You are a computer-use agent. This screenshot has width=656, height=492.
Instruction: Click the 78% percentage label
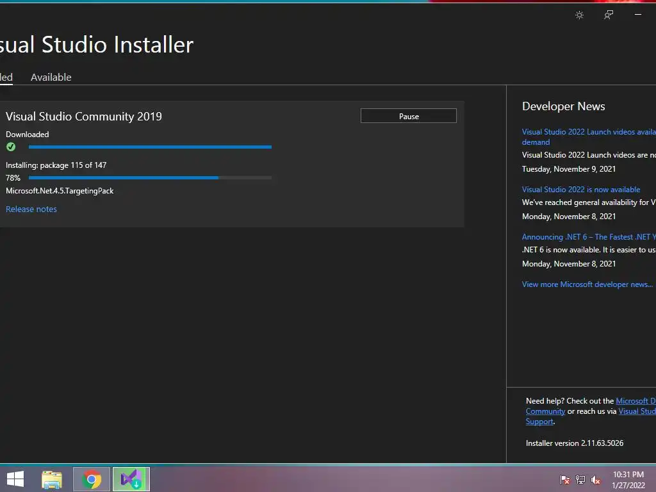coord(13,178)
